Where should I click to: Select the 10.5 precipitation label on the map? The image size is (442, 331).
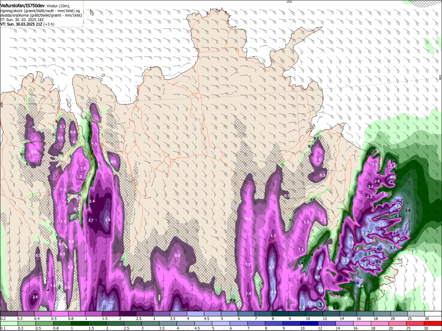(x=320, y=305)
